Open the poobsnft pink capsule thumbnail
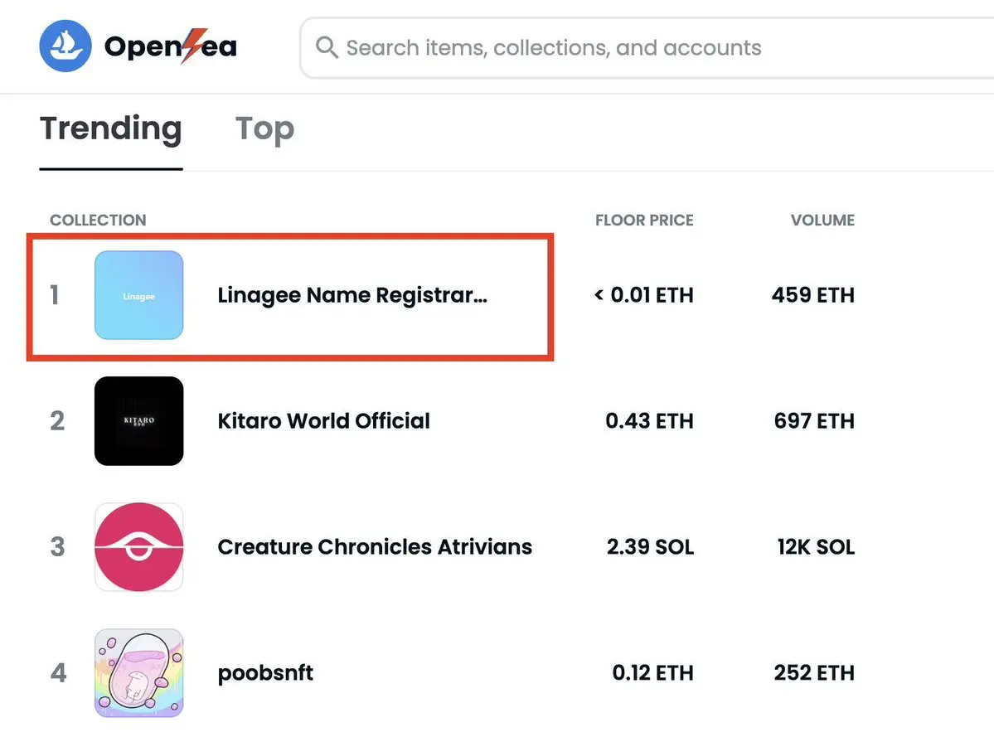The width and height of the screenshot is (994, 732). click(138, 672)
